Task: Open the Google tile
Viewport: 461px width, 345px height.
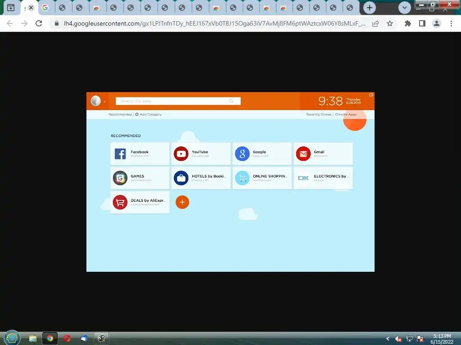Action: click(x=262, y=154)
